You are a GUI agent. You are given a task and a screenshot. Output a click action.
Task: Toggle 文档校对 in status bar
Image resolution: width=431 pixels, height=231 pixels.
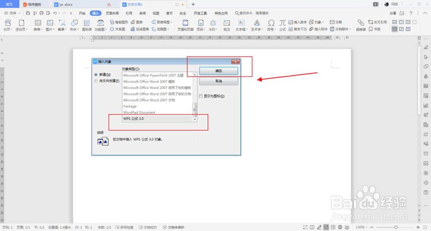point(148,228)
